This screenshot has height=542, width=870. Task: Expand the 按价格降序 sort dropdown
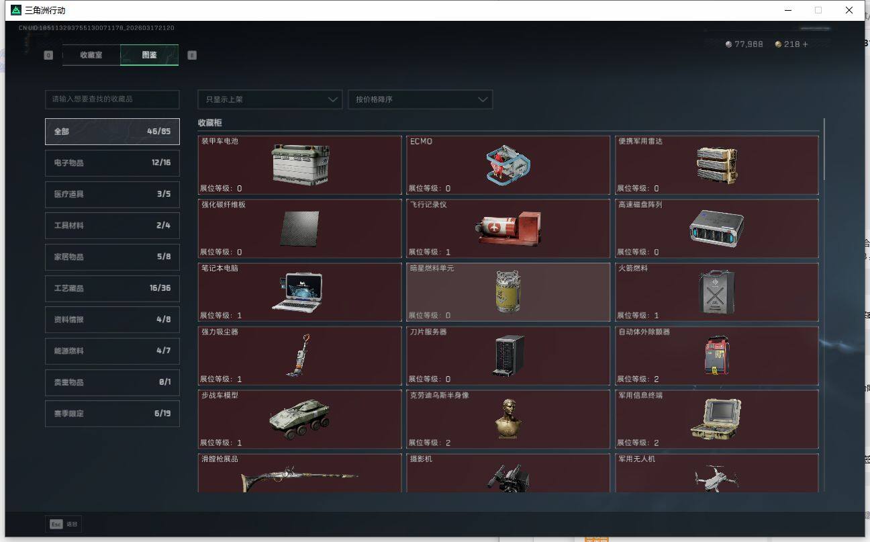coord(420,99)
